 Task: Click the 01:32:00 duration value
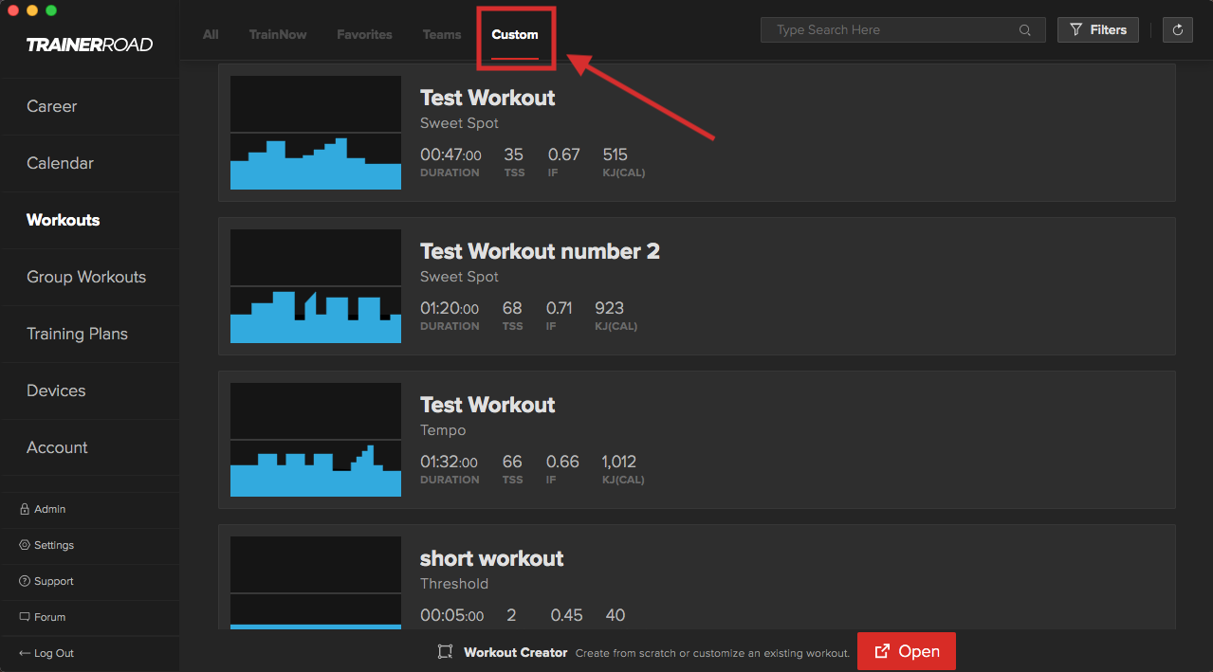click(450, 462)
